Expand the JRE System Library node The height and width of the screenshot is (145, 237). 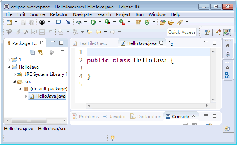tap(15, 74)
